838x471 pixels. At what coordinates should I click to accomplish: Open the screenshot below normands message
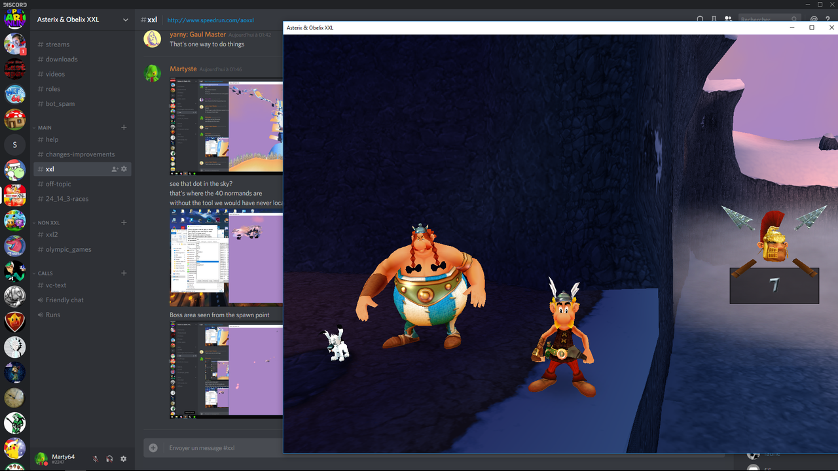tap(227, 257)
